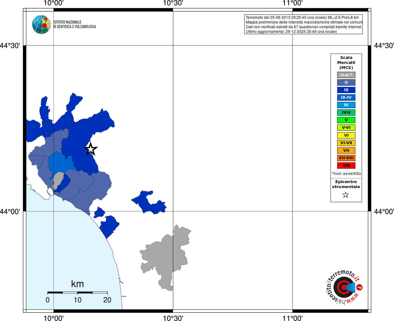
Task: Select the red VIII intensity legend swatch
Action: pos(346,166)
